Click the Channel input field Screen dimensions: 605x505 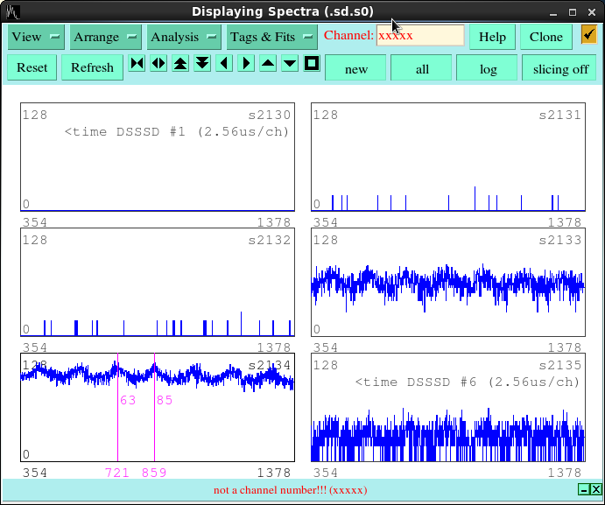[x=420, y=36]
